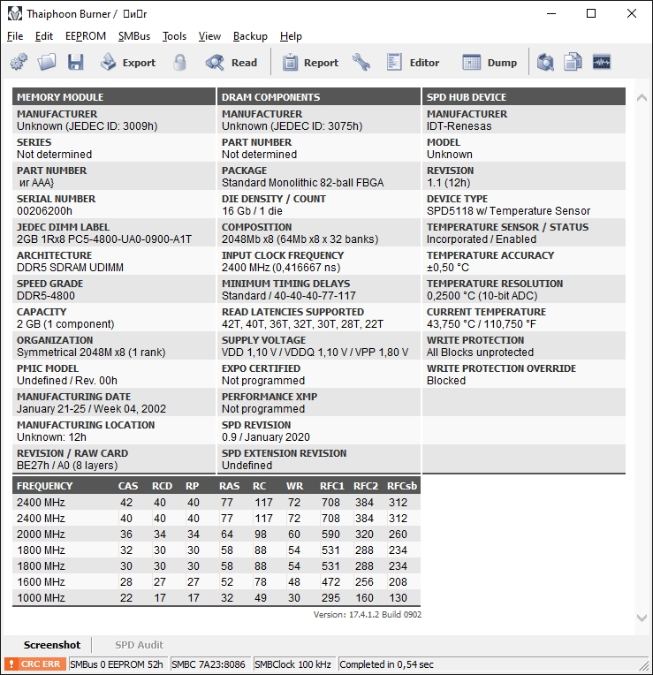Click input clock frequency 2400 MHz value
The width and height of the screenshot is (653, 675).
(281, 268)
